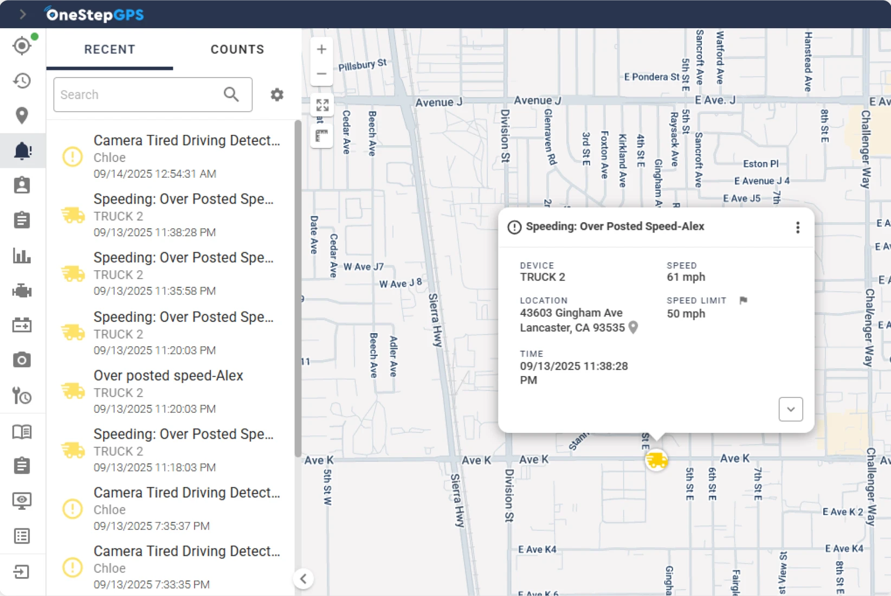This screenshot has height=596, width=891.
Task: Open driver ID badge icon in sidebar
Action: pos(22,185)
